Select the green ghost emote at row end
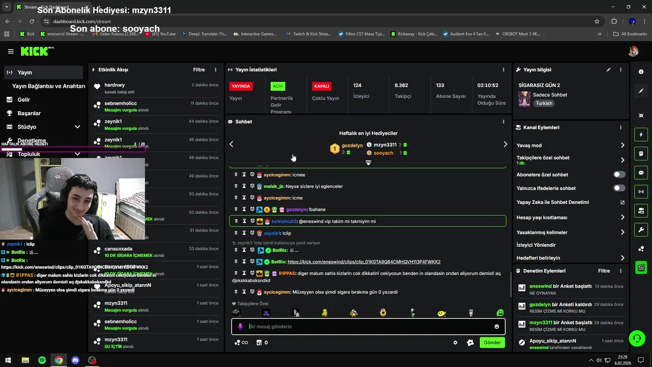 500,312
